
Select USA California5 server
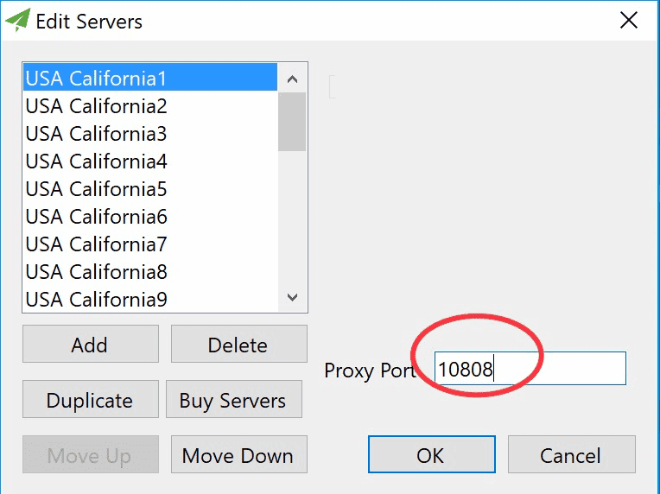(96, 189)
